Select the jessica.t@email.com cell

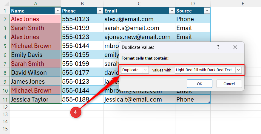[139, 99]
